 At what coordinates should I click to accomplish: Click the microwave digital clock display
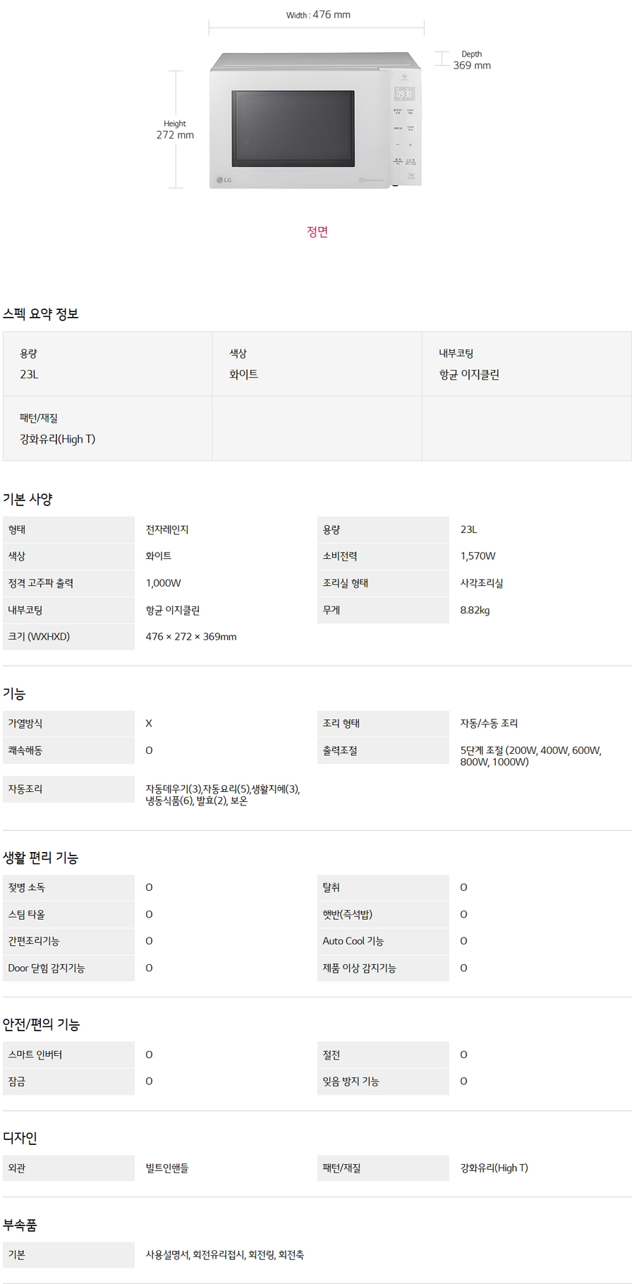[x=404, y=94]
